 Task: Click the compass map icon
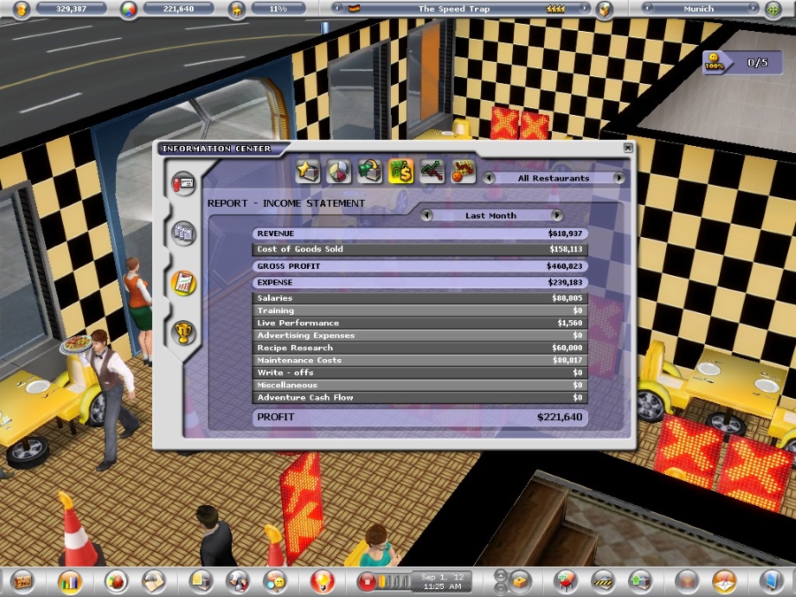724,581
